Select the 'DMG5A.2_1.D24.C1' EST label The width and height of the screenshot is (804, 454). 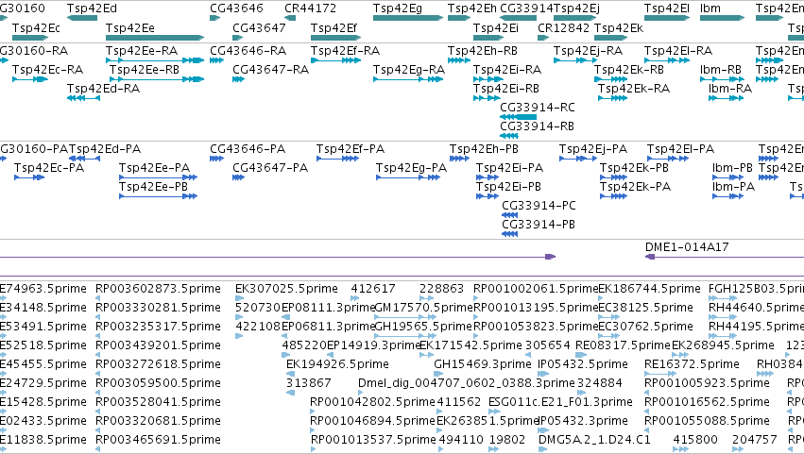click(x=594, y=440)
